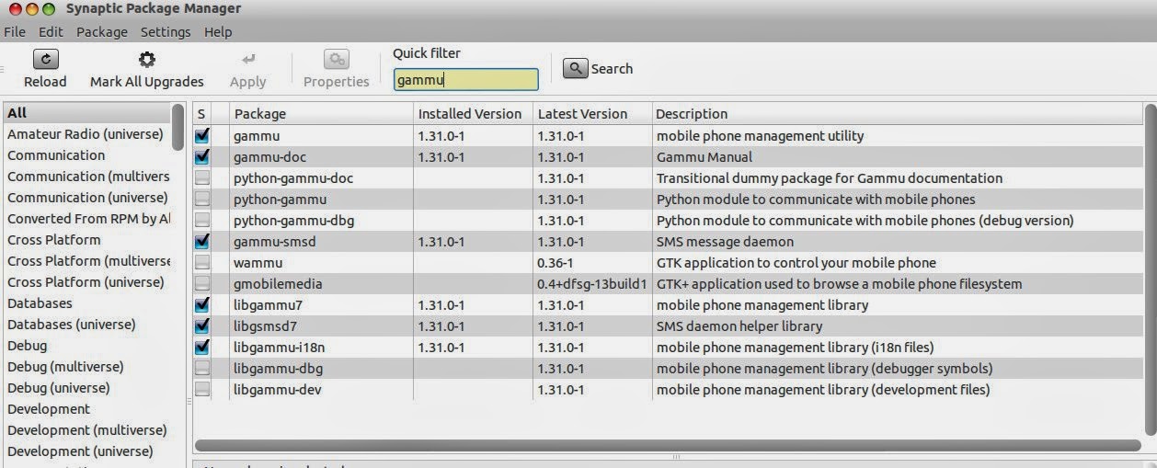Open the Help menu
This screenshot has width=1157, height=468.
click(x=218, y=31)
